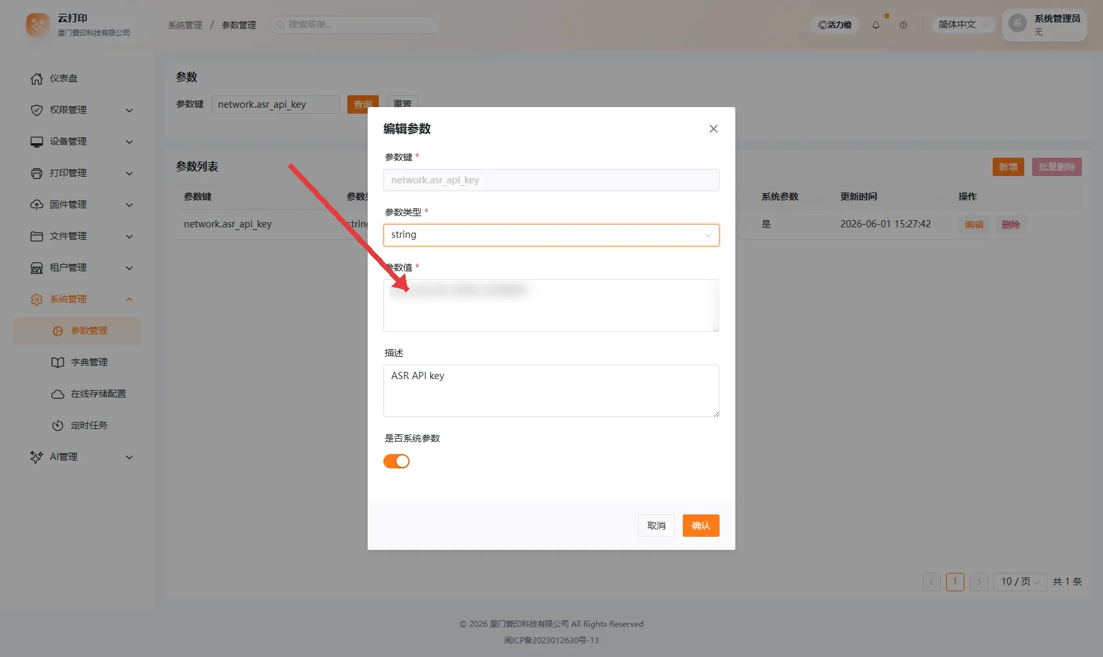Click the next page arrow
The height and width of the screenshot is (657, 1103).
[979, 582]
